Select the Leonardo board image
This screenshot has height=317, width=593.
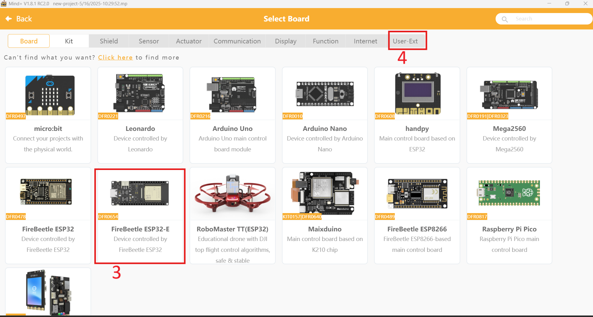click(139, 93)
